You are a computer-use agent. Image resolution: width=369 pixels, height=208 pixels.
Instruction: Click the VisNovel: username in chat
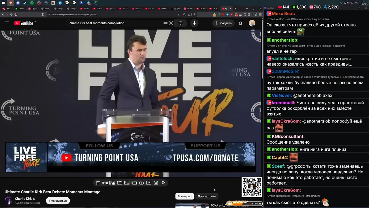coord(282,95)
